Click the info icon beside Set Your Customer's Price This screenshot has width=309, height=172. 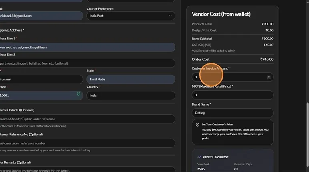pos(197,125)
